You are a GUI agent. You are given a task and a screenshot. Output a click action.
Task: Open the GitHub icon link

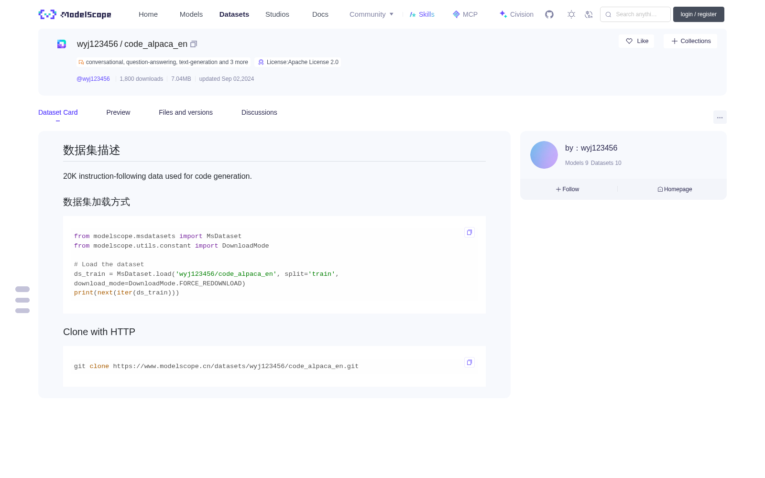click(549, 14)
